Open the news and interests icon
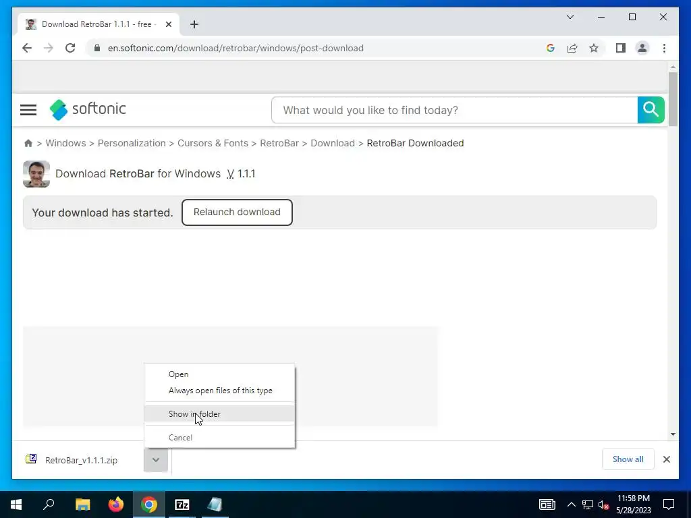The height and width of the screenshot is (518, 691). point(547,505)
